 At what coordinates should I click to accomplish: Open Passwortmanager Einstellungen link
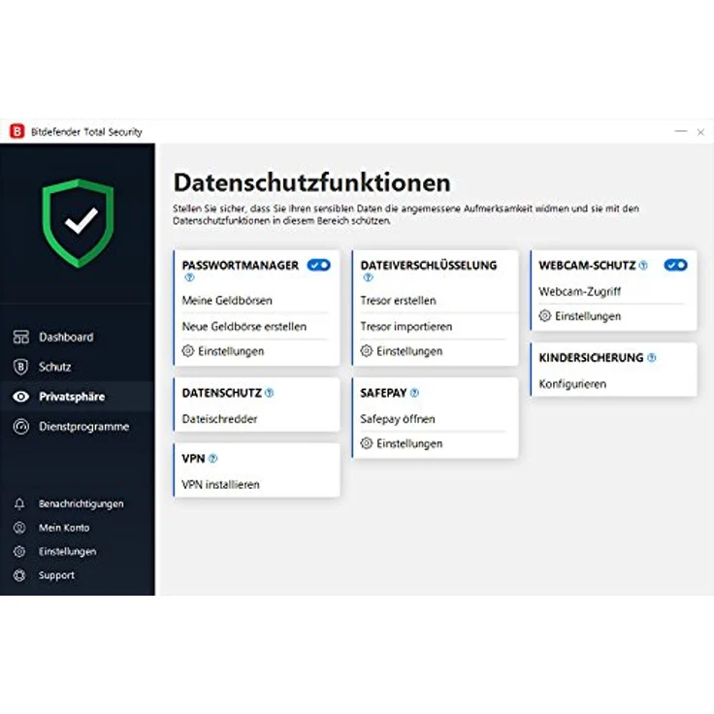pyautogui.click(x=231, y=351)
